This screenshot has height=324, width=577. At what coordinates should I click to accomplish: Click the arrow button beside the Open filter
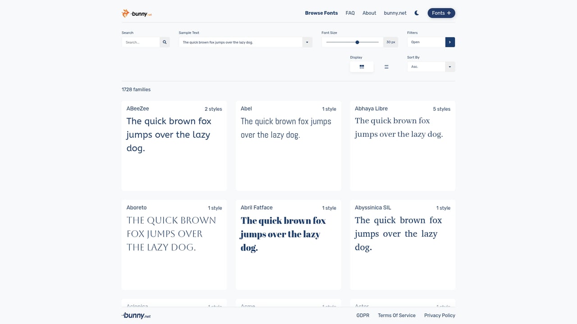tap(449, 42)
